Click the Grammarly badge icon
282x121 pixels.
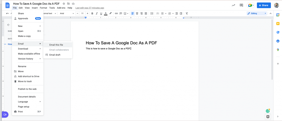[268, 111]
